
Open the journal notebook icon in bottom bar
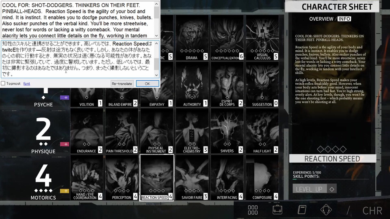coord(302,210)
